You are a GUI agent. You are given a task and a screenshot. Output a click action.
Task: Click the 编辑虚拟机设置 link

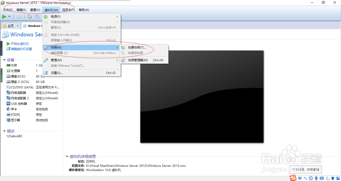point(21,49)
